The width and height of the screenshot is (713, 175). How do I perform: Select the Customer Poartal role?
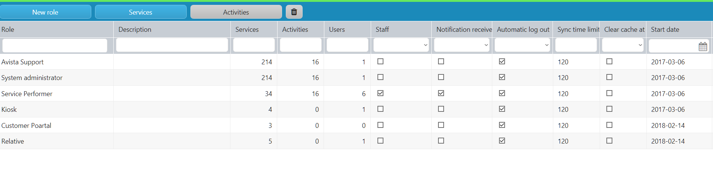point(26,126)
